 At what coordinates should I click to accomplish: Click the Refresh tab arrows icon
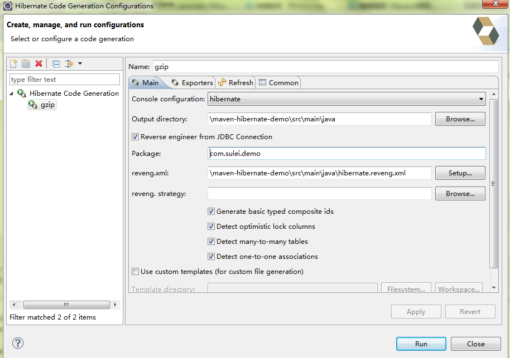222,82
